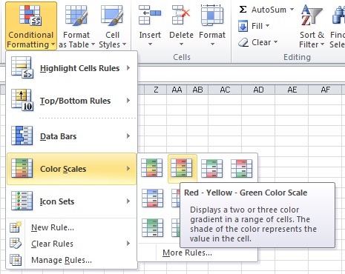Viewport: 345px width, 274px height.
Task: Open Highlight Cells Rules submenu
Action: click(71, 68)
